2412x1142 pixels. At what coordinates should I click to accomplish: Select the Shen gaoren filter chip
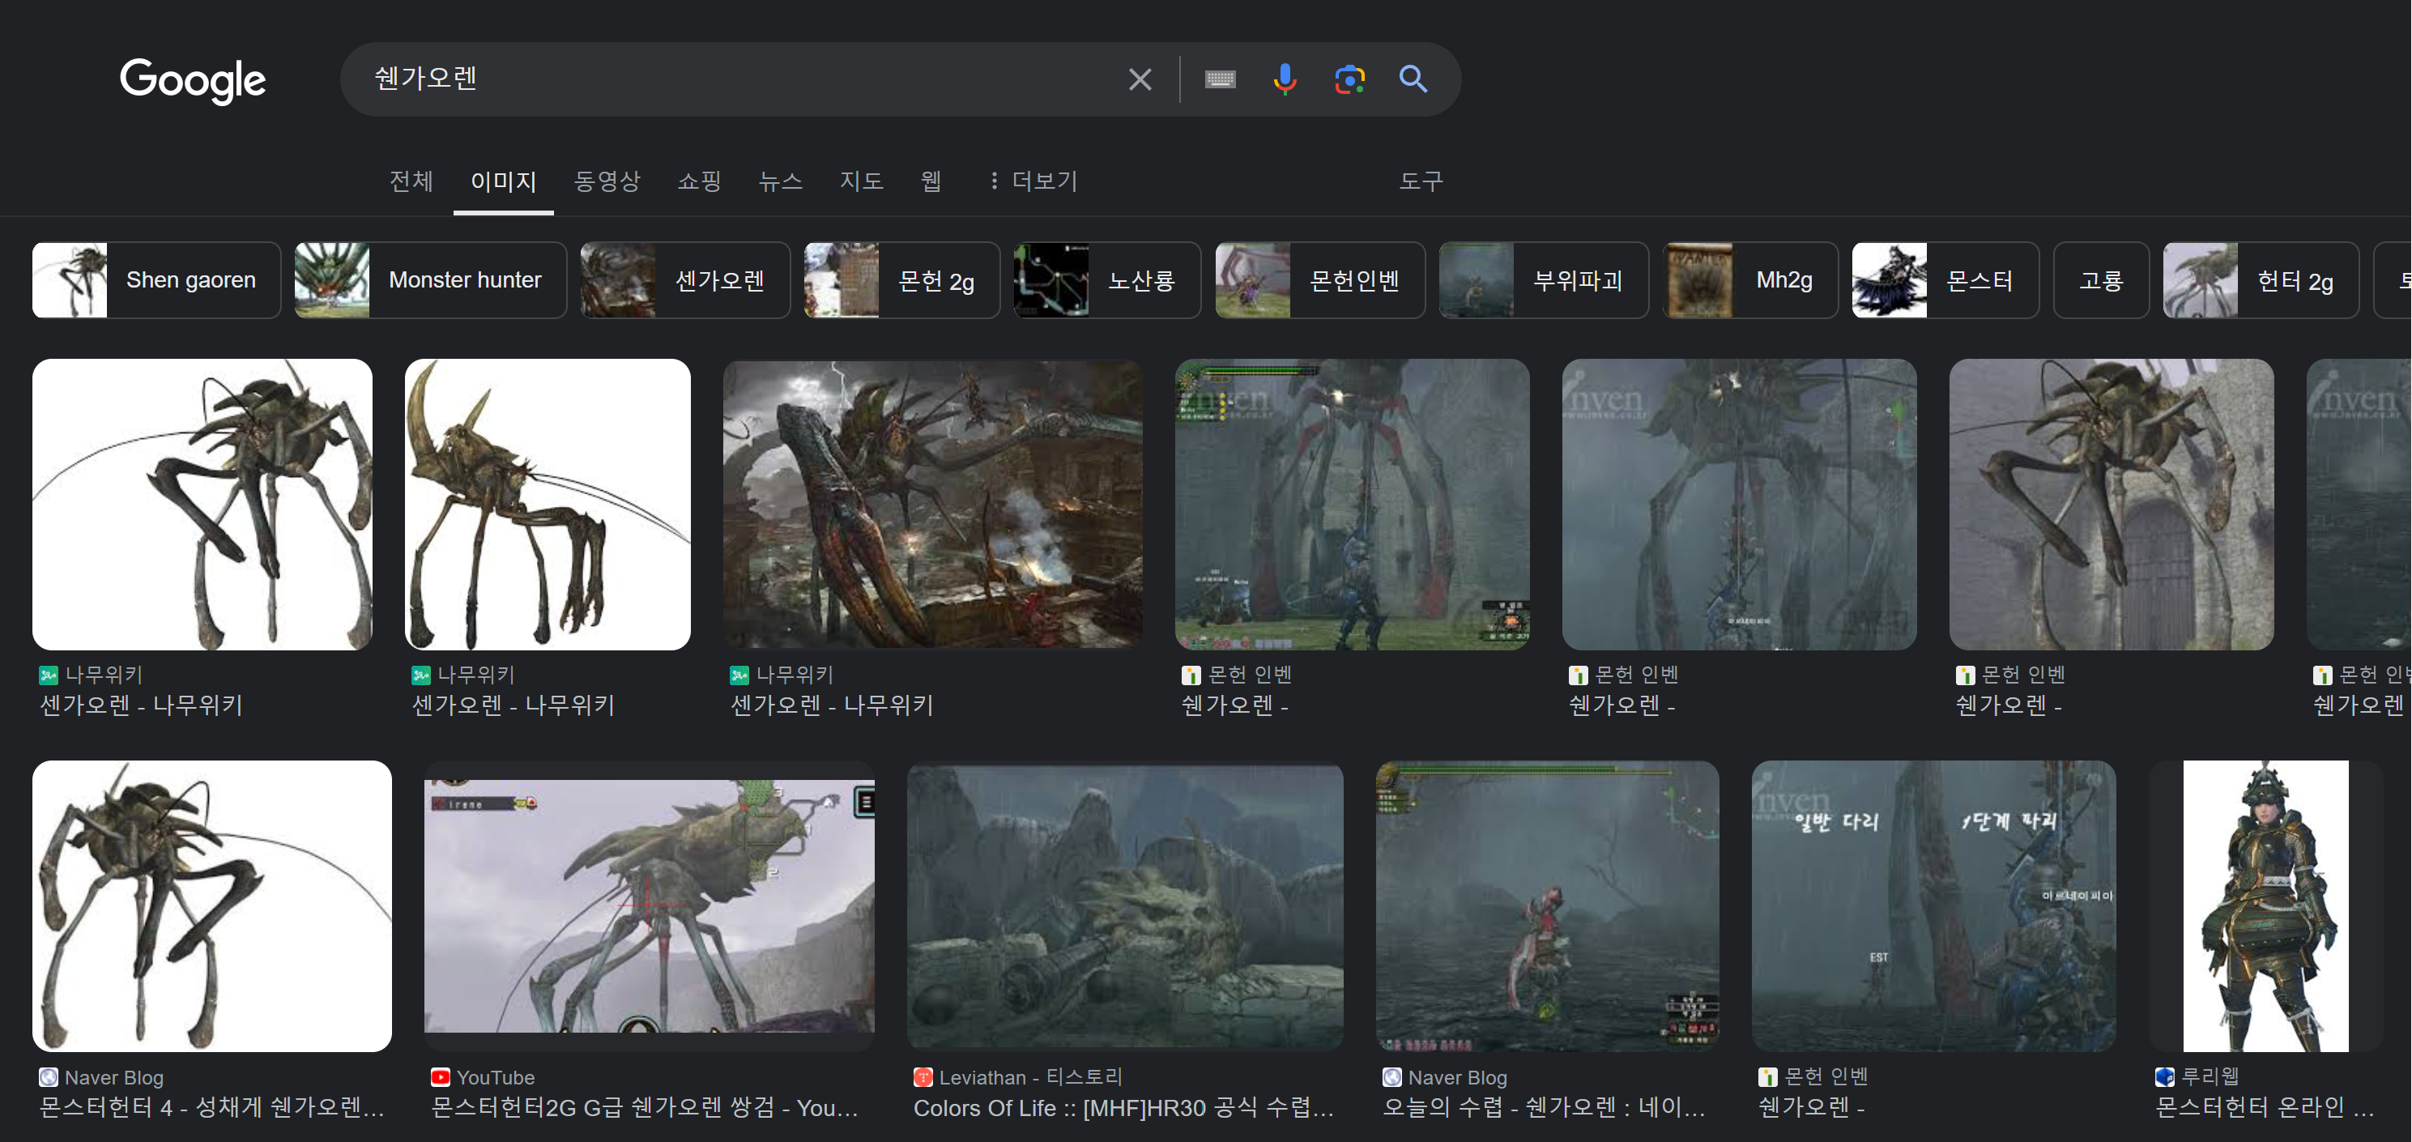156,280
